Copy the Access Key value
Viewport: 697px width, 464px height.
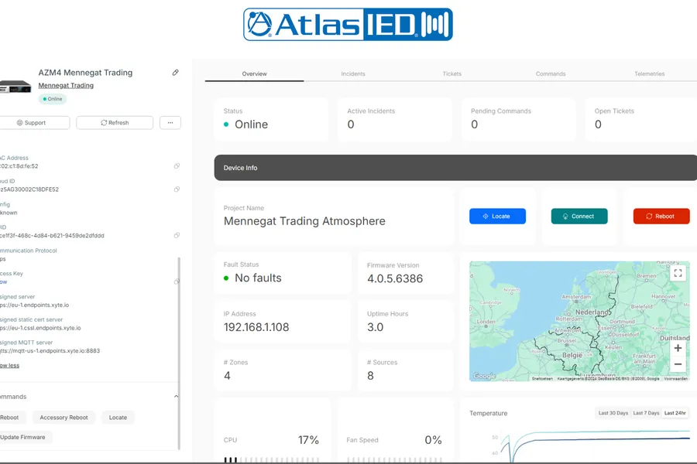coord(177,281)
